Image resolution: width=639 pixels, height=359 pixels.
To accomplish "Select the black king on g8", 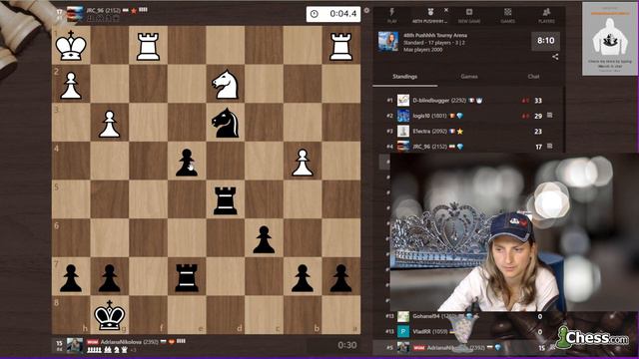I will pyautogui.click(x=109, y=315).
